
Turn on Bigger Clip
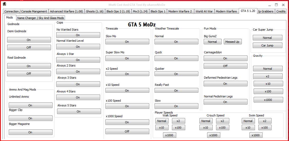click(x=31, y=118)
